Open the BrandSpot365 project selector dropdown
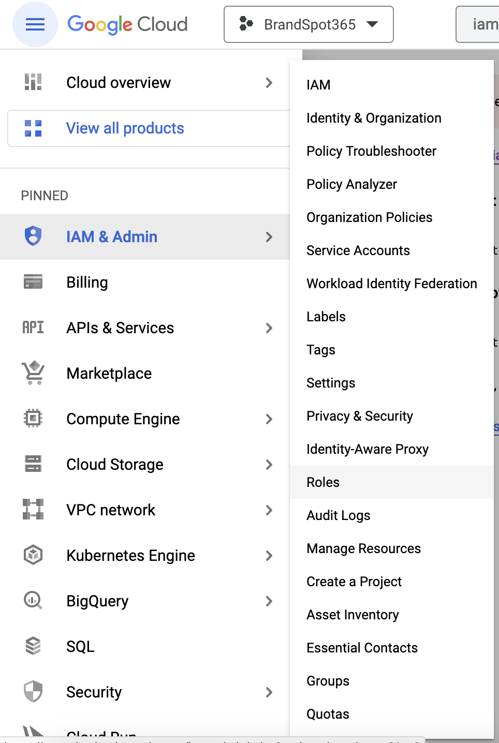This screenshot has height=743, width=499. tap(309, 24)
